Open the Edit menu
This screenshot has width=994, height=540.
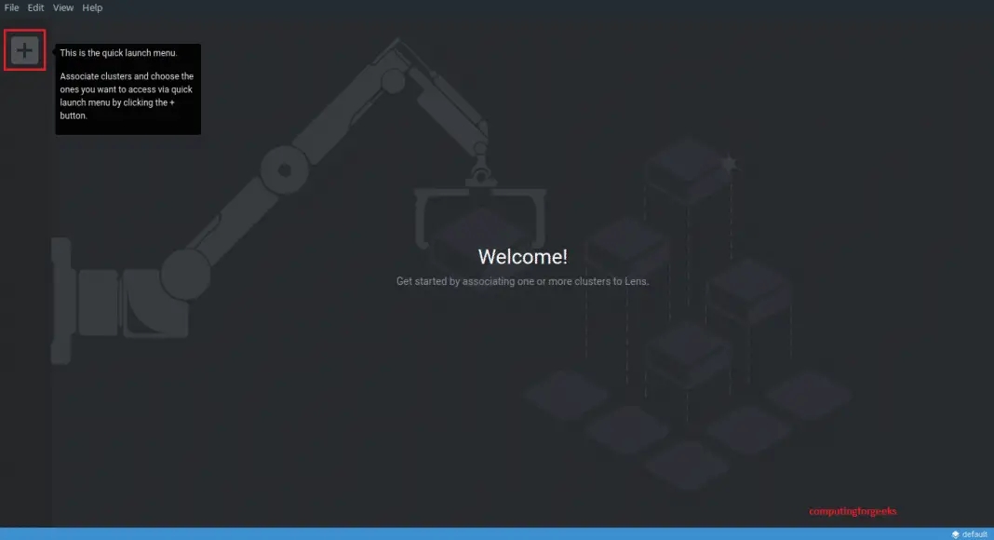[35, 7]
